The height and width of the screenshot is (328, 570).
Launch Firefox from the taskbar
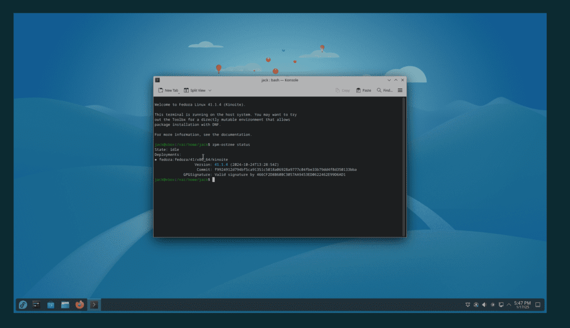(x=80, y=305)
